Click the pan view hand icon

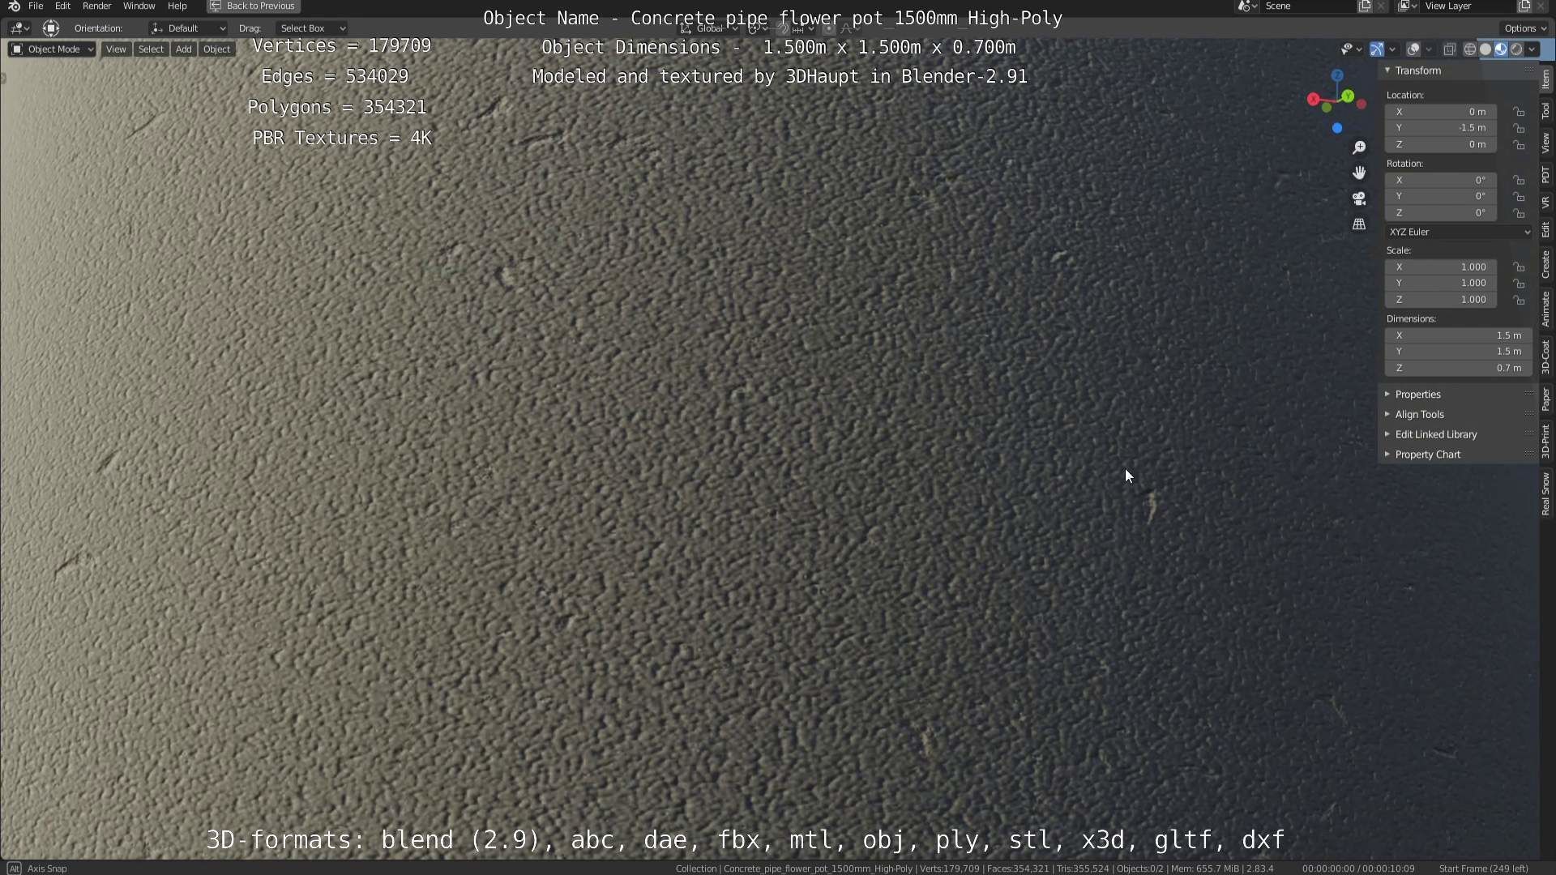1359,173
